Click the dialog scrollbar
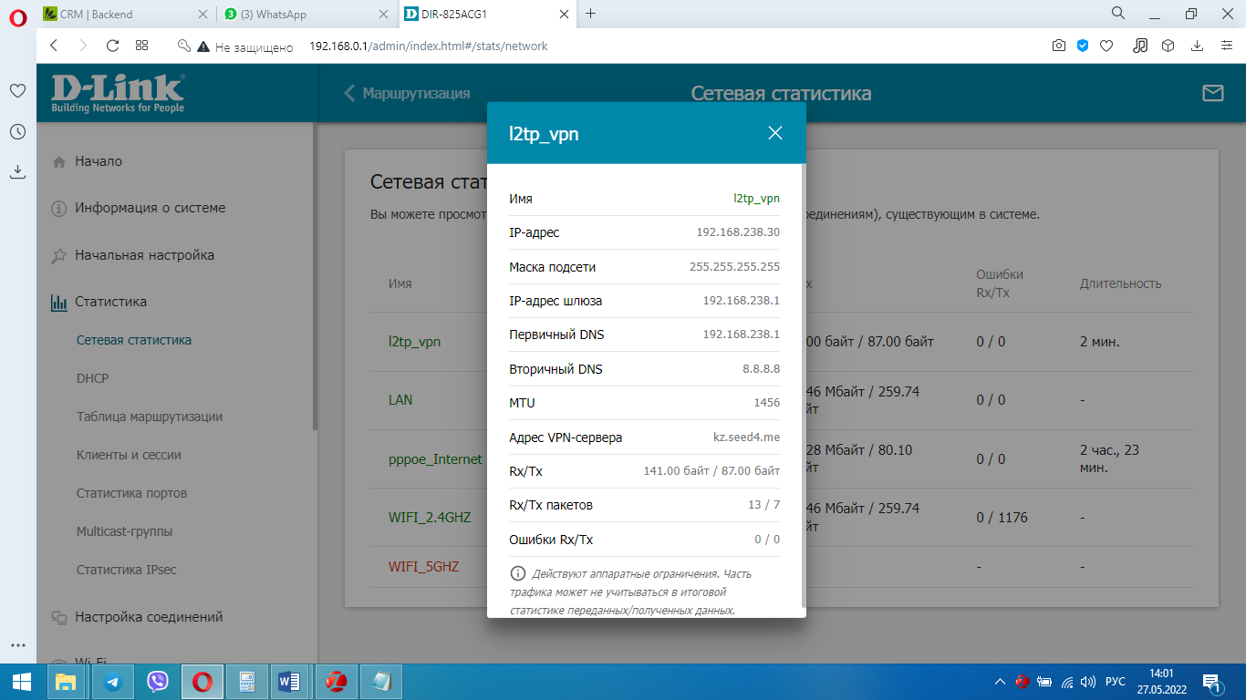The height and width of the screenshot is (700, 1246). 803,386
